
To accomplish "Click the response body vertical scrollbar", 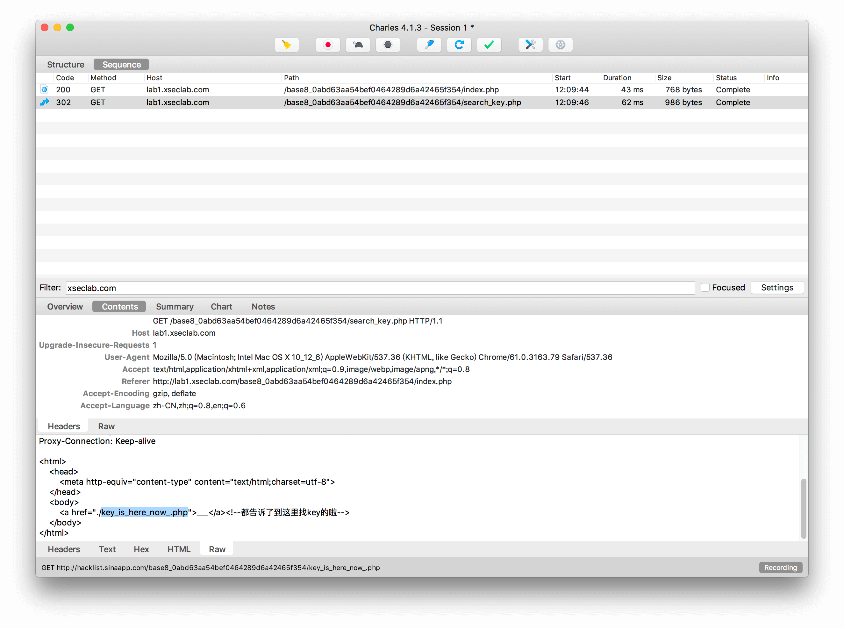I will (804, 509).
